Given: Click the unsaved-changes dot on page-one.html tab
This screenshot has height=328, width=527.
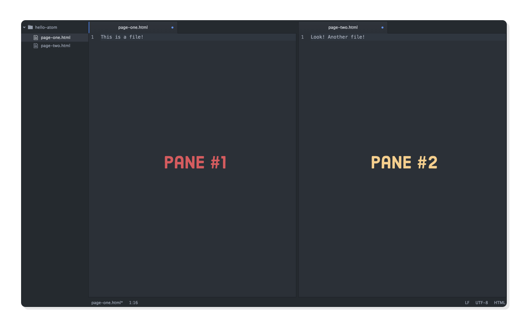Looking at the screenshot, I should click(172, 27).
